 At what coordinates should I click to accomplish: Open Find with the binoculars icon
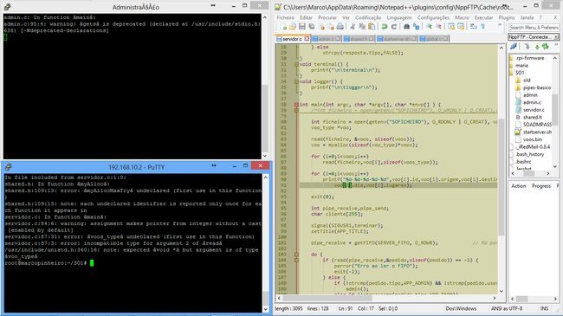(406, 27)
